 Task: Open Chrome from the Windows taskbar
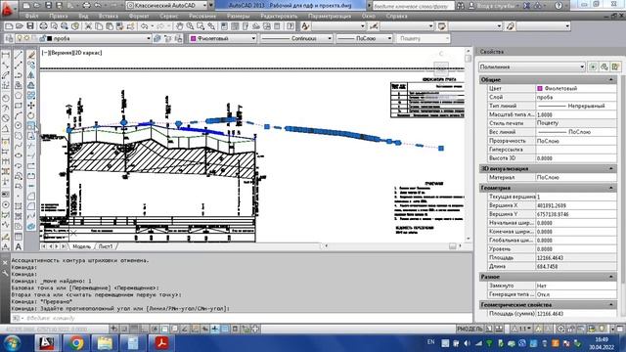(76, 343)
